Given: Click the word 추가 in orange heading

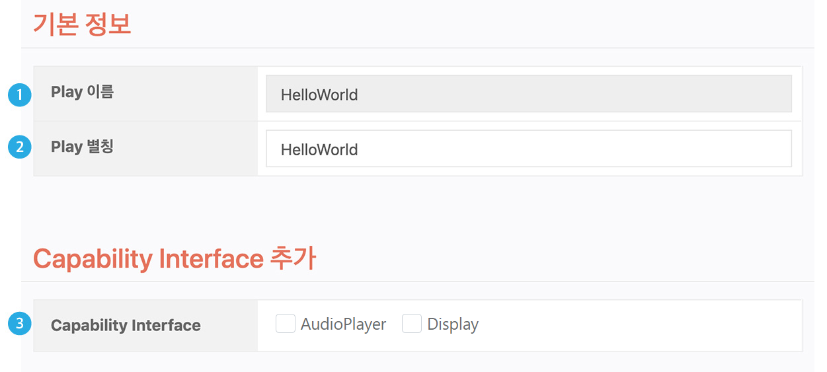Looking at the screenshot, I should click(x=293, y=258).
